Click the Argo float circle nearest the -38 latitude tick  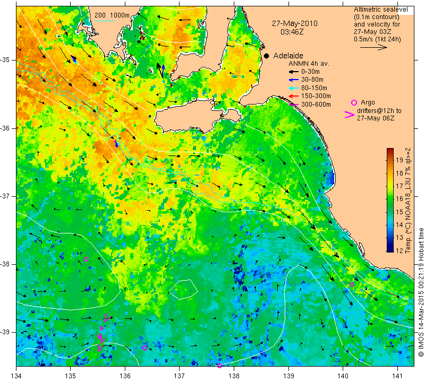(x=87, y=259)
